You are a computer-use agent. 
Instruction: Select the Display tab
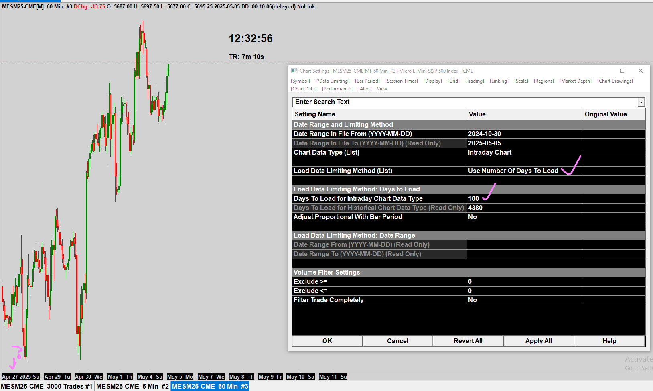click(x=433, y=81)
